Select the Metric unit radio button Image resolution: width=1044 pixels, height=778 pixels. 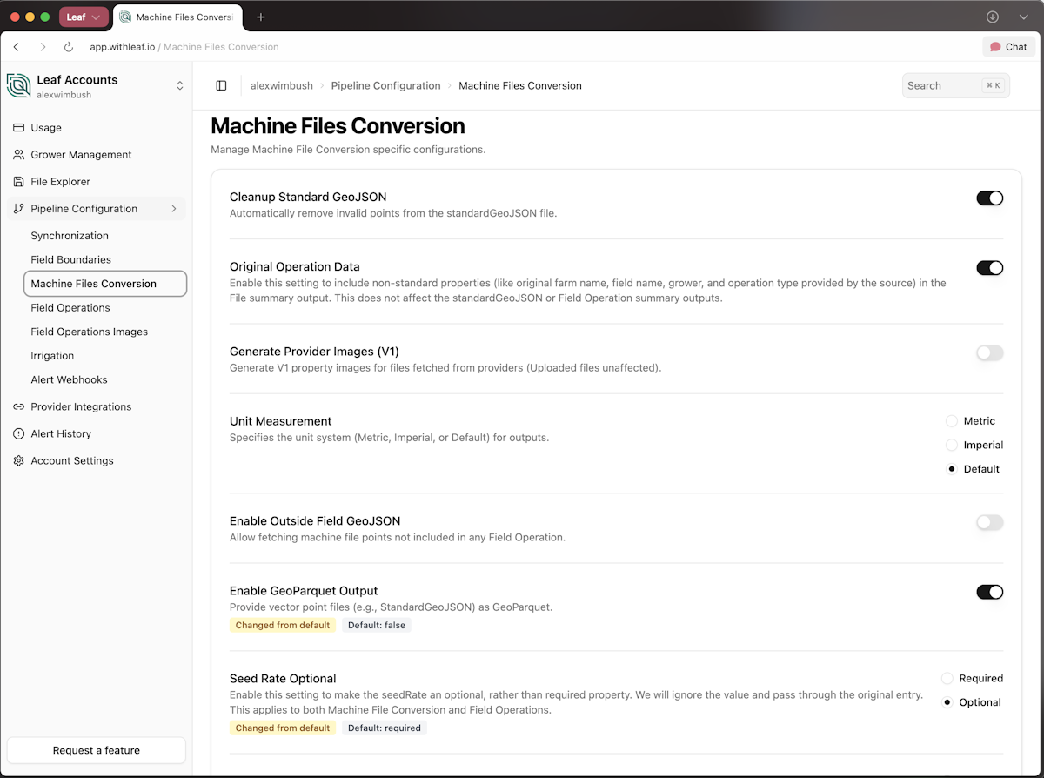(951, 421)
